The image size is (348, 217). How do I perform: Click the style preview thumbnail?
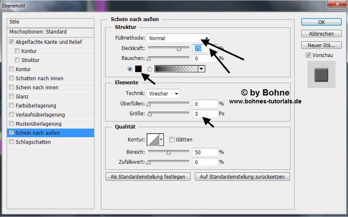pyautogui.click(x=321, y=75)
